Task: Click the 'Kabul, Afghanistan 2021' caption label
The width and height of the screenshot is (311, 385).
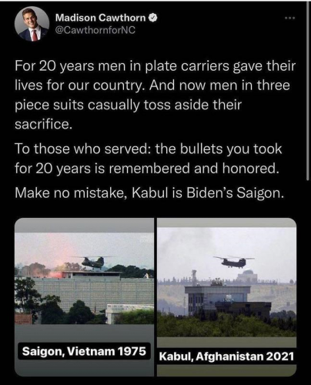Action: [226, 357]
